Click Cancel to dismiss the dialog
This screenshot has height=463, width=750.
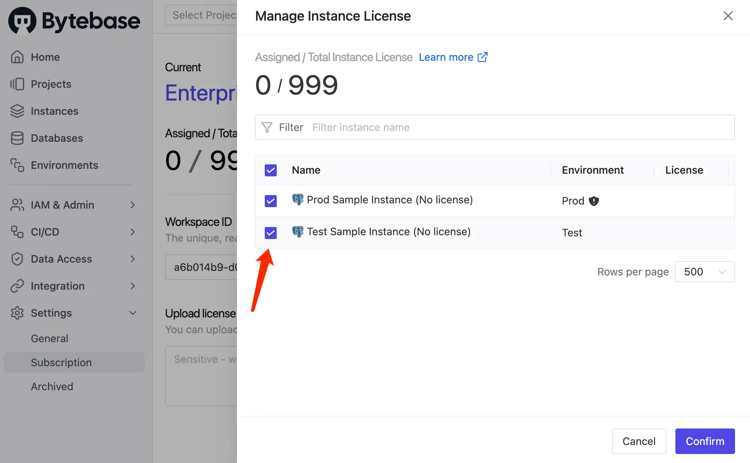tap(639, 441)
